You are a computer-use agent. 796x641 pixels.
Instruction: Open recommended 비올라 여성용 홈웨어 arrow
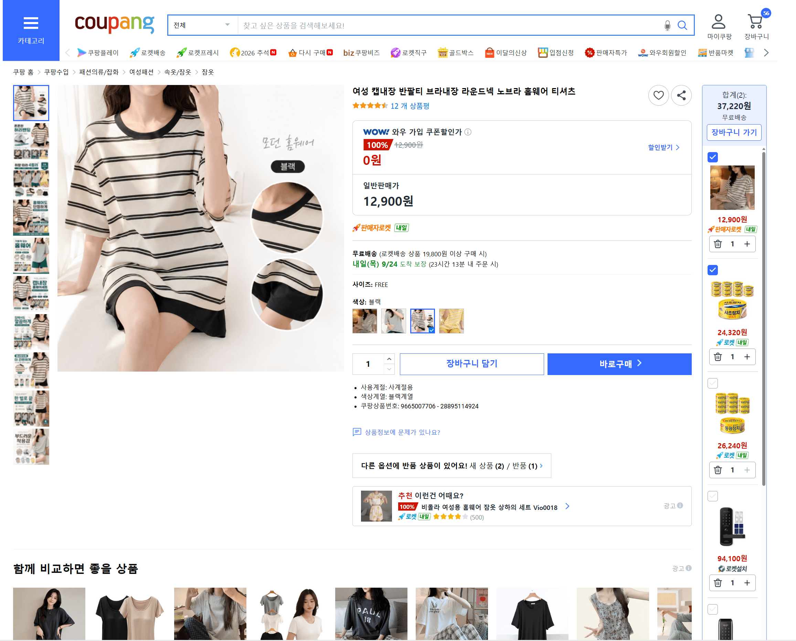pos(567,506)
